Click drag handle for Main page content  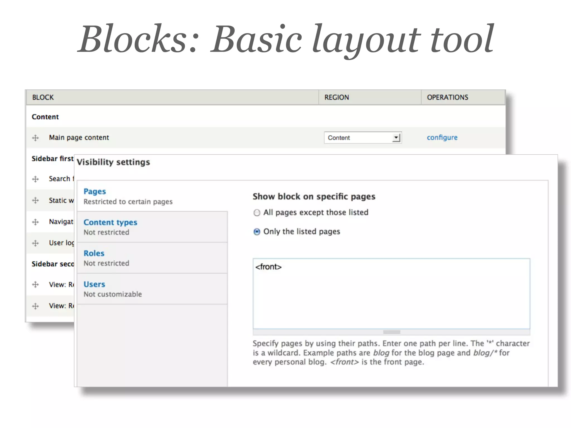35,138
